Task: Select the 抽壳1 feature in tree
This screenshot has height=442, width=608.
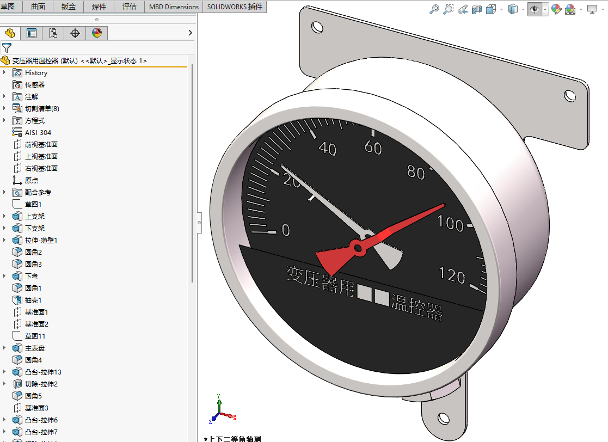Action: pos(33,300)
